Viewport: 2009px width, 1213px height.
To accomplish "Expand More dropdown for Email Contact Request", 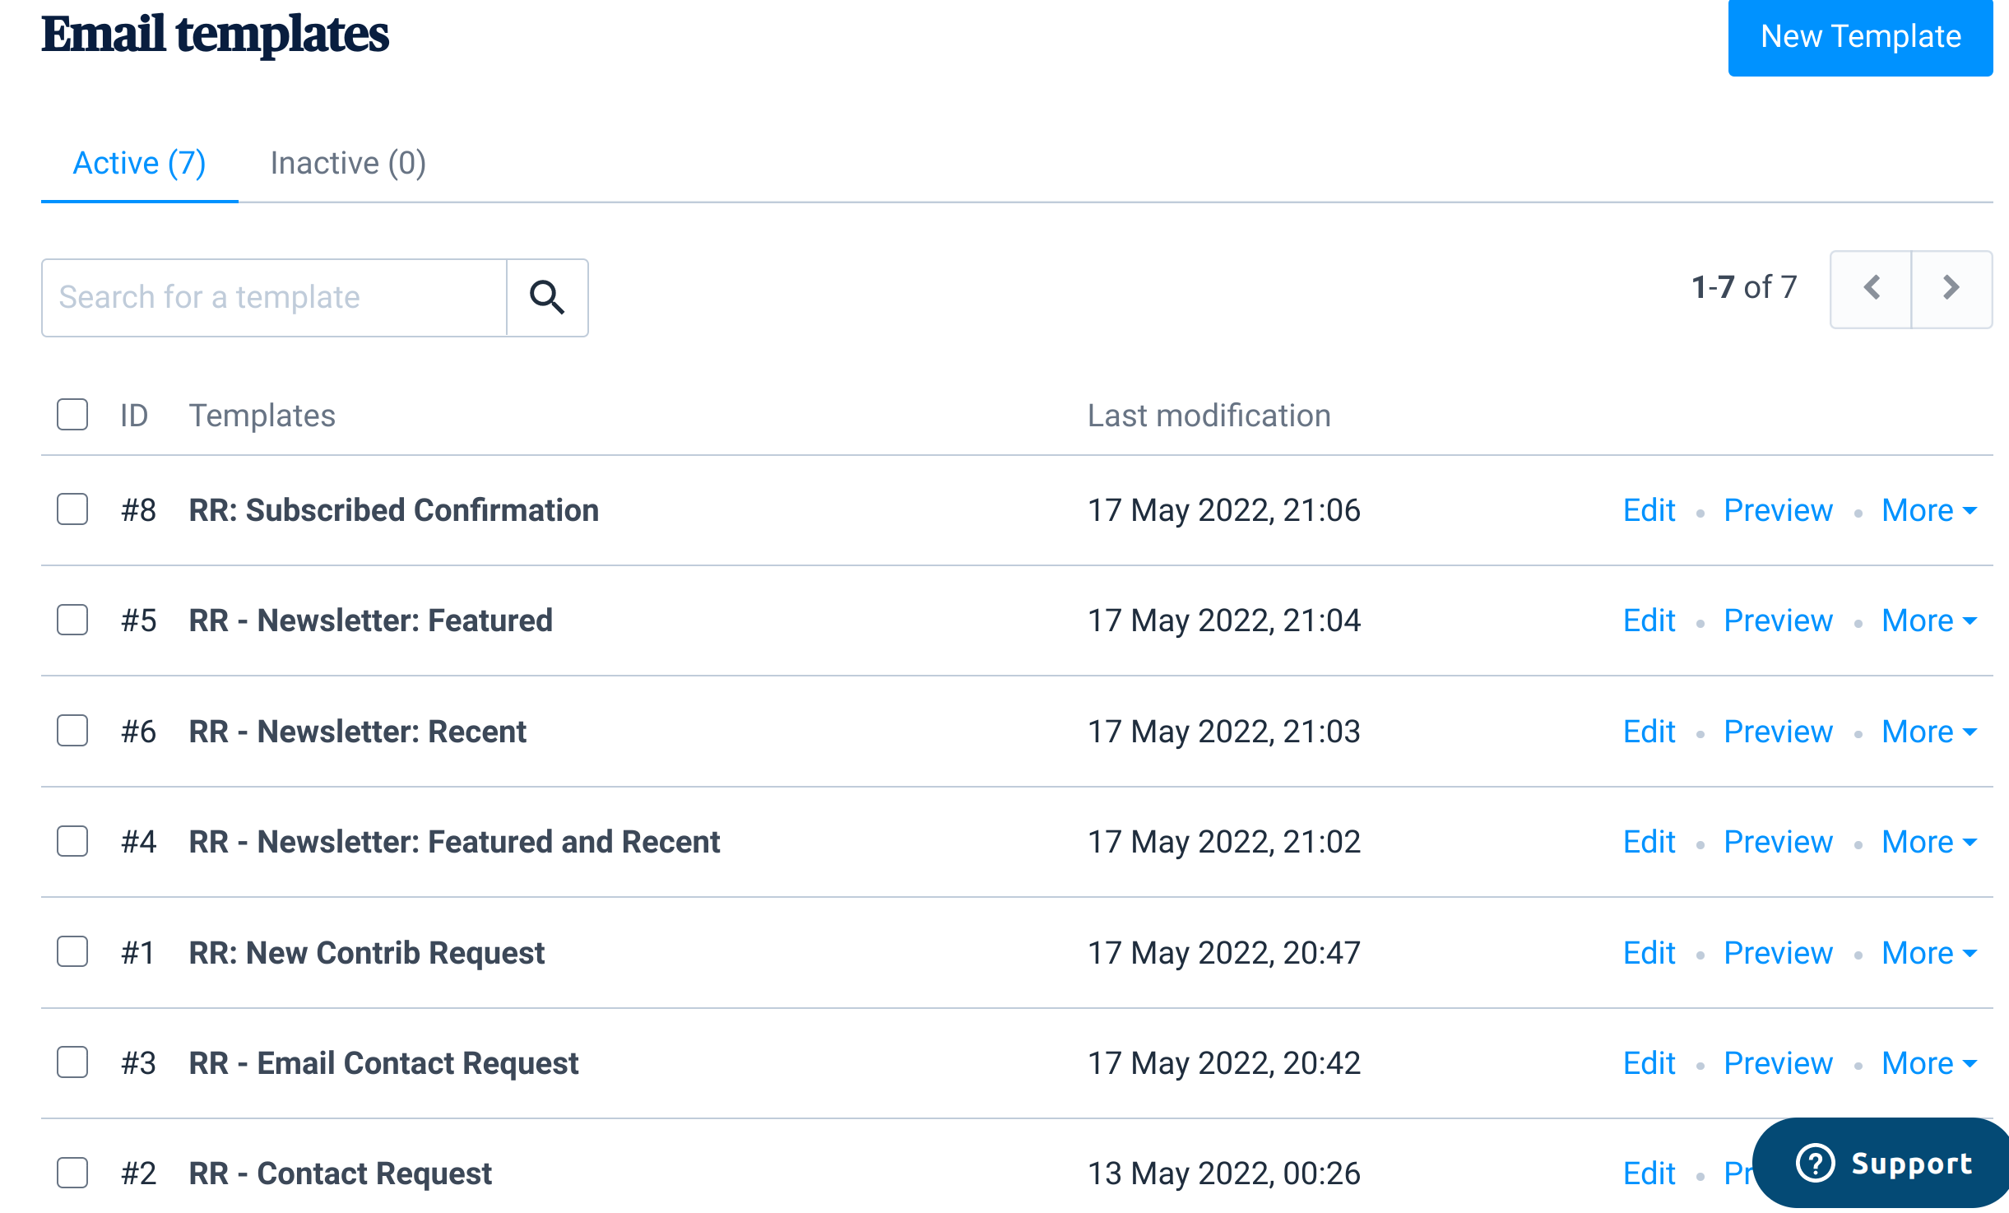I will coord(1929,1063).
